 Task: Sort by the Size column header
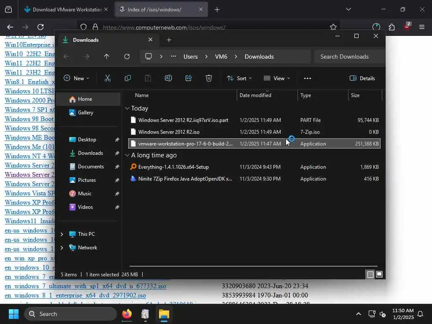(x=365, y=95)
